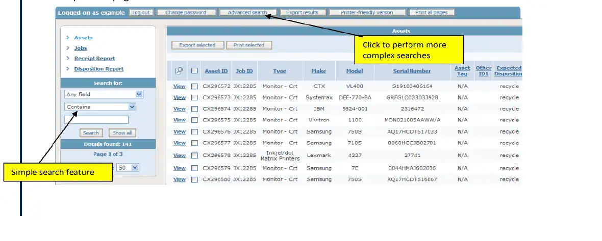
Task: Click the Advanced search button
Action: click(247, 13)
